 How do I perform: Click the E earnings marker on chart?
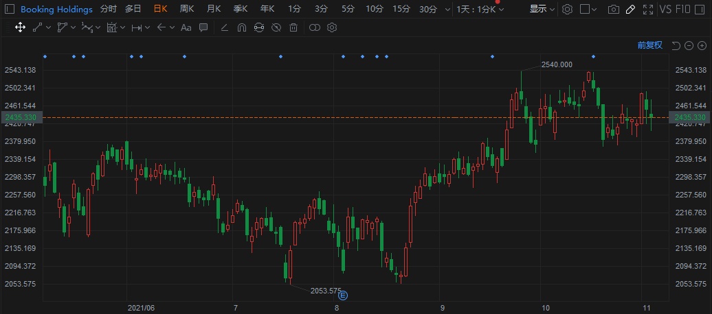344,295
